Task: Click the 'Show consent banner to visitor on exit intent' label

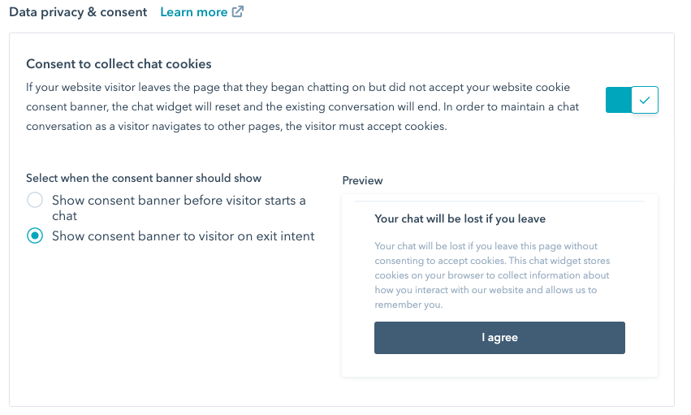Action: pos(183,236)
